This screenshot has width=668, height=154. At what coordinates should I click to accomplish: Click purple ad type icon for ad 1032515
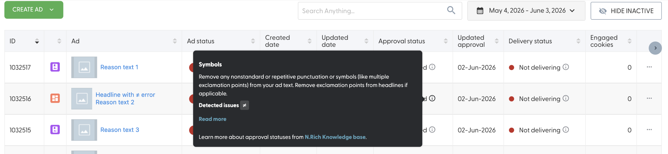pos(55,130)
